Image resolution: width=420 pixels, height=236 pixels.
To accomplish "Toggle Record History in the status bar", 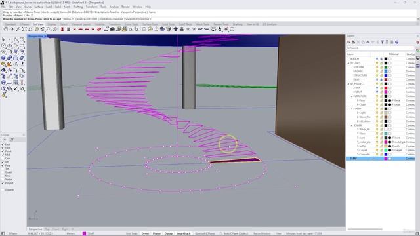I will pyautogui.click(x=262, y=233).
